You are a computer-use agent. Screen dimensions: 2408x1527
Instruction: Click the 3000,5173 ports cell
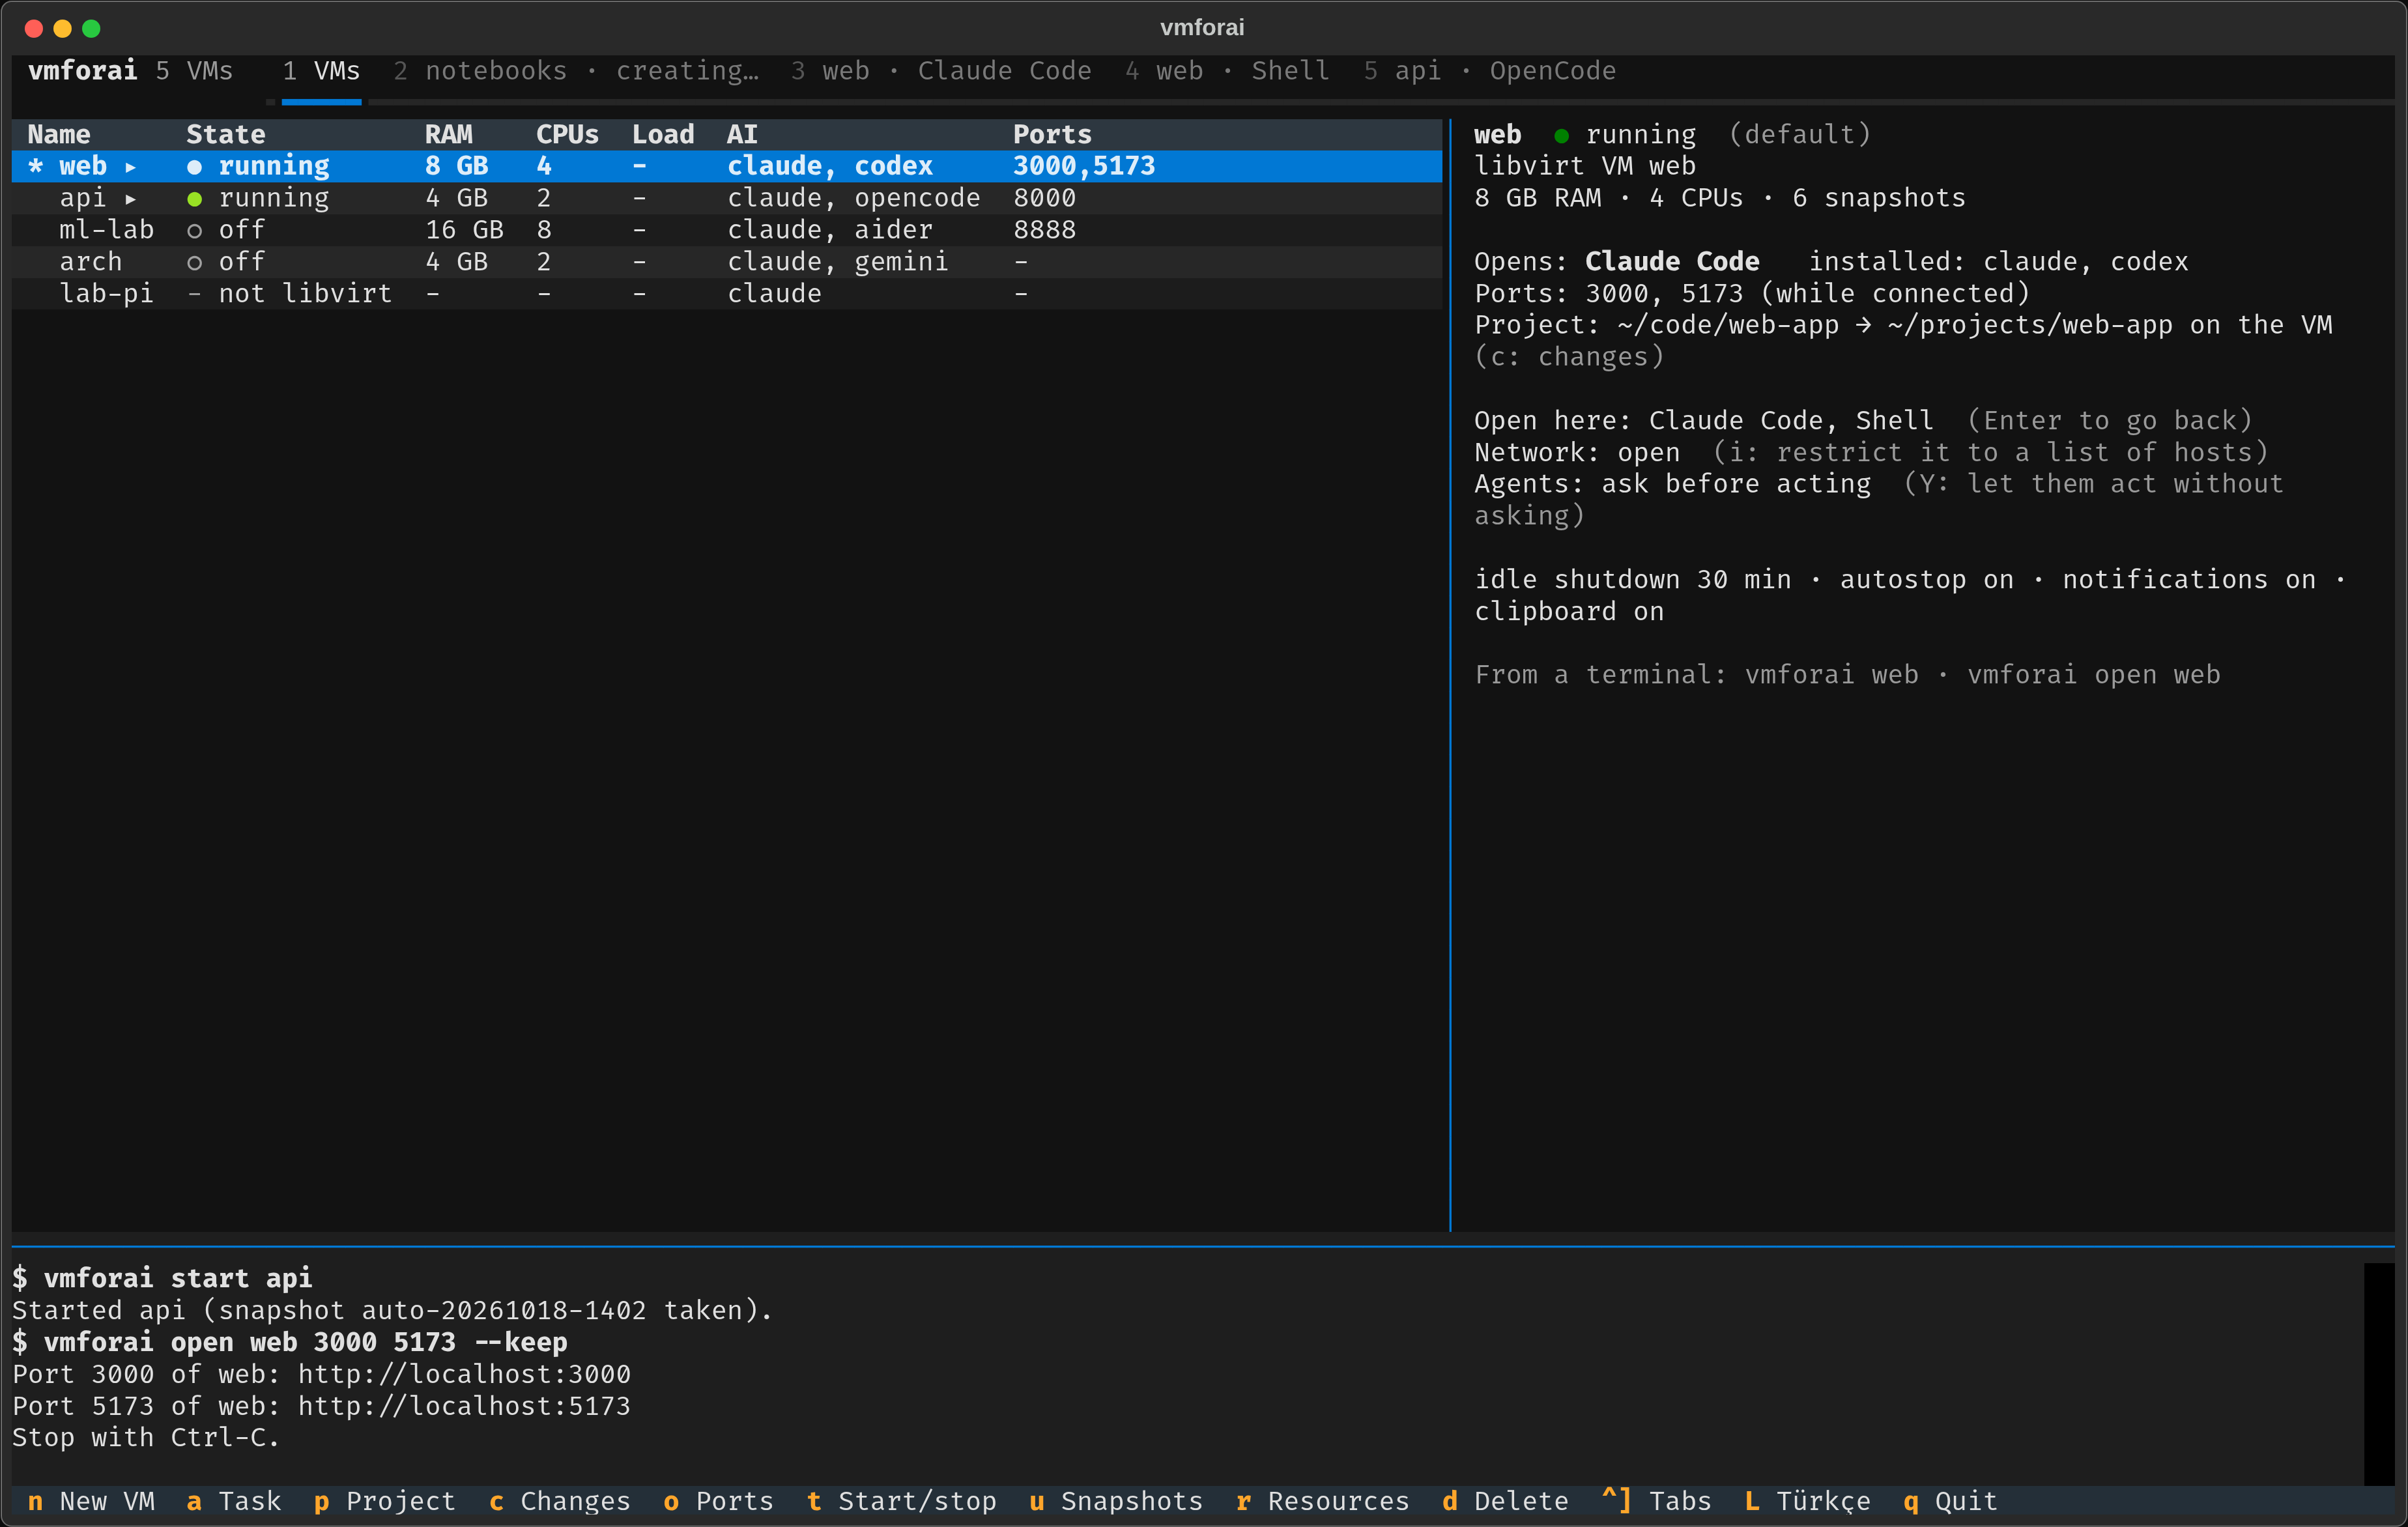coord(1084,166)
